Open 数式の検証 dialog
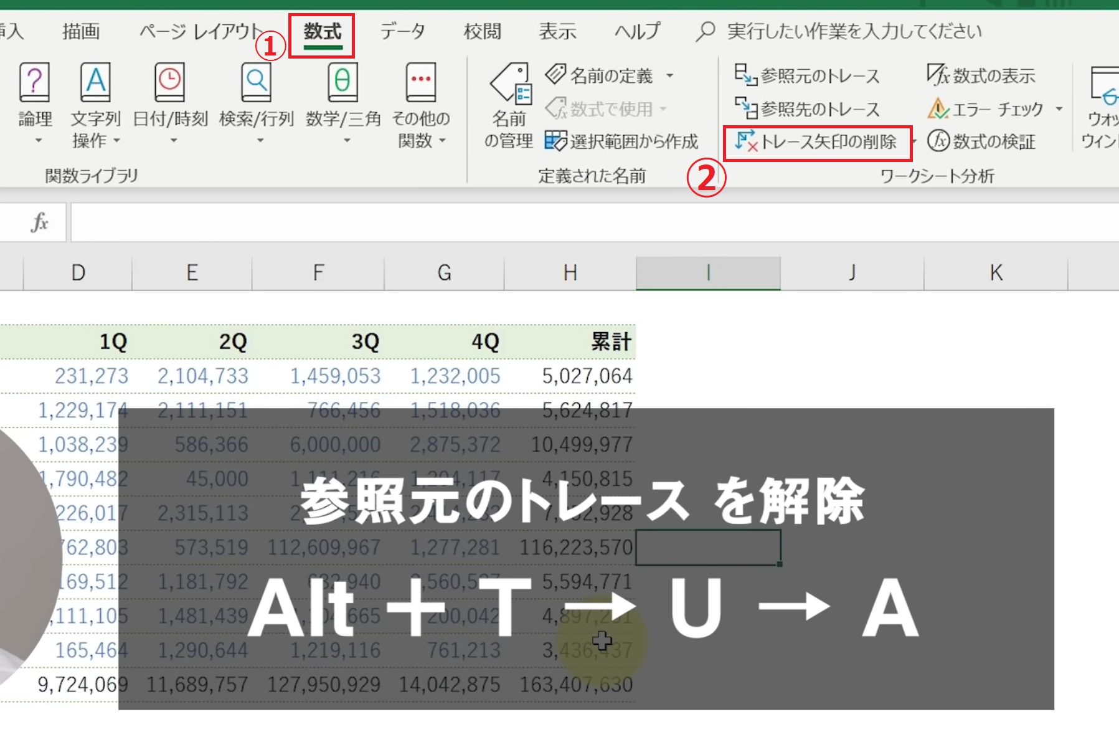 tap(981, 141)
